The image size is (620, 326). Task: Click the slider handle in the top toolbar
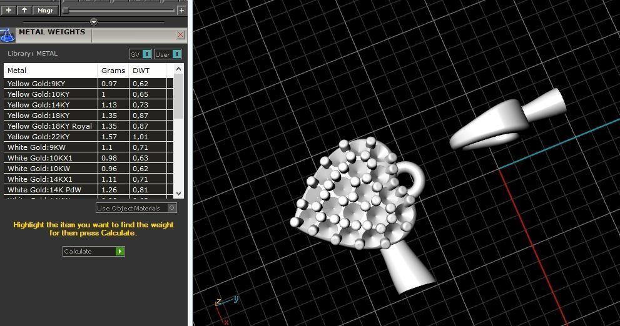[66, 11]
